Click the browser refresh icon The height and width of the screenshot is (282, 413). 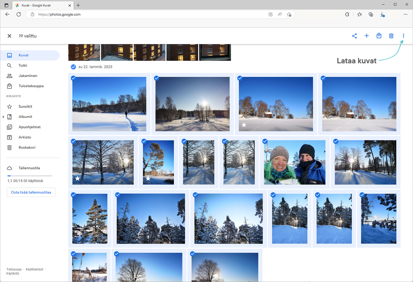tap(19, 14)
